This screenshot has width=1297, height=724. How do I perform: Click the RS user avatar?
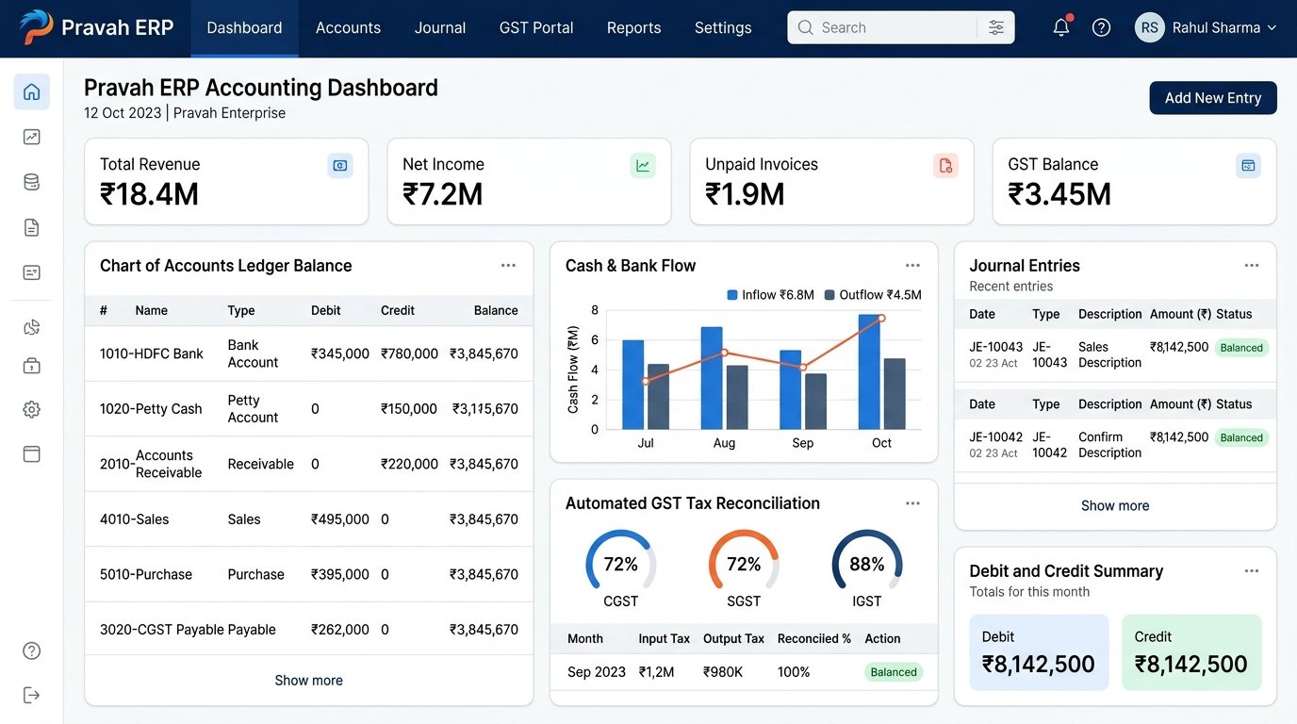pos(1150,27)
